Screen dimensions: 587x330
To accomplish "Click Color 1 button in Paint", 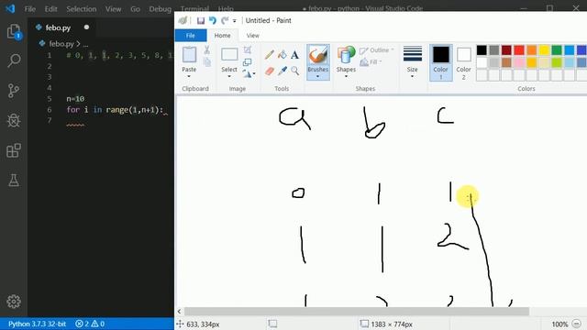I will [x=440, y=62].
